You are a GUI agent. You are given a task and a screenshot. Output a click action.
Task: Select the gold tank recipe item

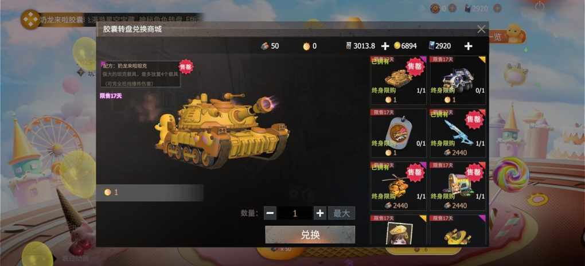(398, 80)
